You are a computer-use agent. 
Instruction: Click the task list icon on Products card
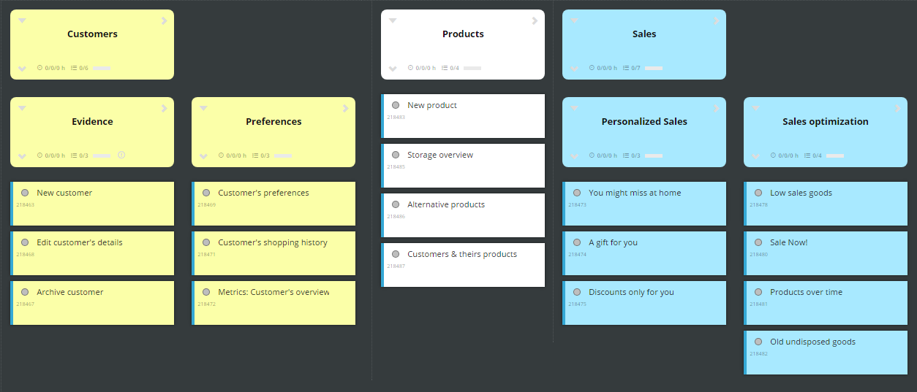click(445, 68)
